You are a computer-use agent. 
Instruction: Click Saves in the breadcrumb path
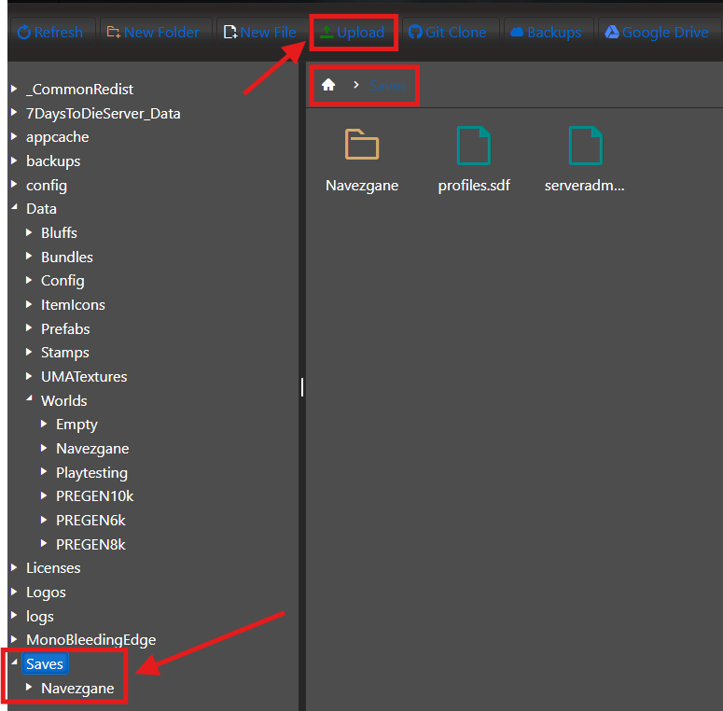click(x=387, y=85)
